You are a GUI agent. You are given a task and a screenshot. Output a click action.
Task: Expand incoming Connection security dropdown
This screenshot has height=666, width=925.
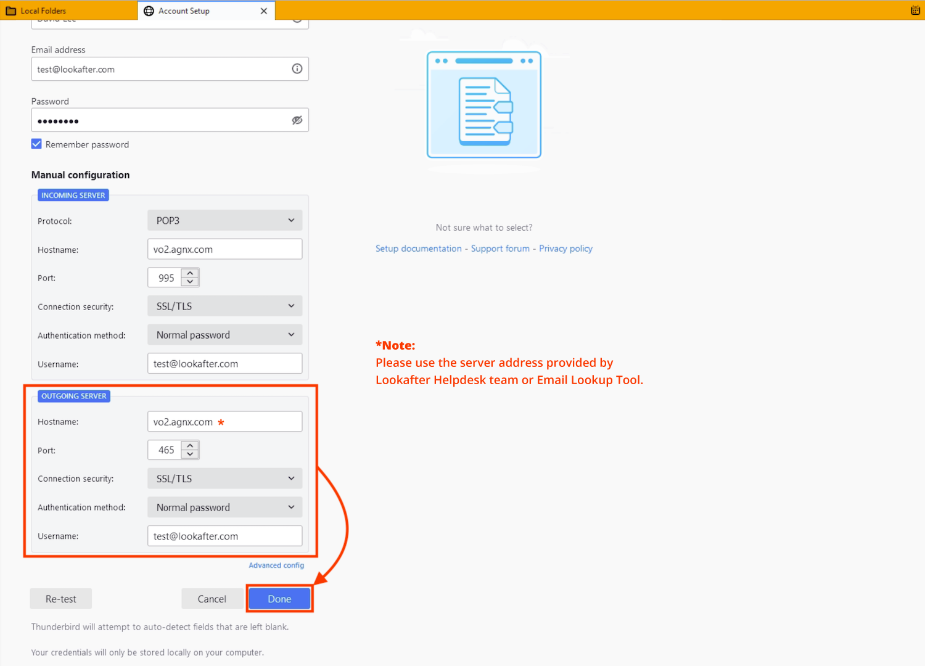[x=224, y=306]
